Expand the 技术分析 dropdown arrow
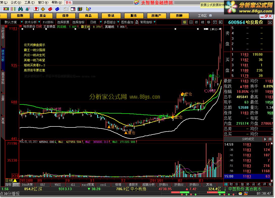275x198 pixels. (39, 22)
